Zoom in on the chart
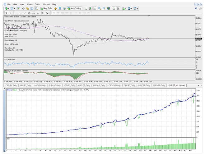The width and height of the screenshot is (205, 155). click(x=100, y=8)
